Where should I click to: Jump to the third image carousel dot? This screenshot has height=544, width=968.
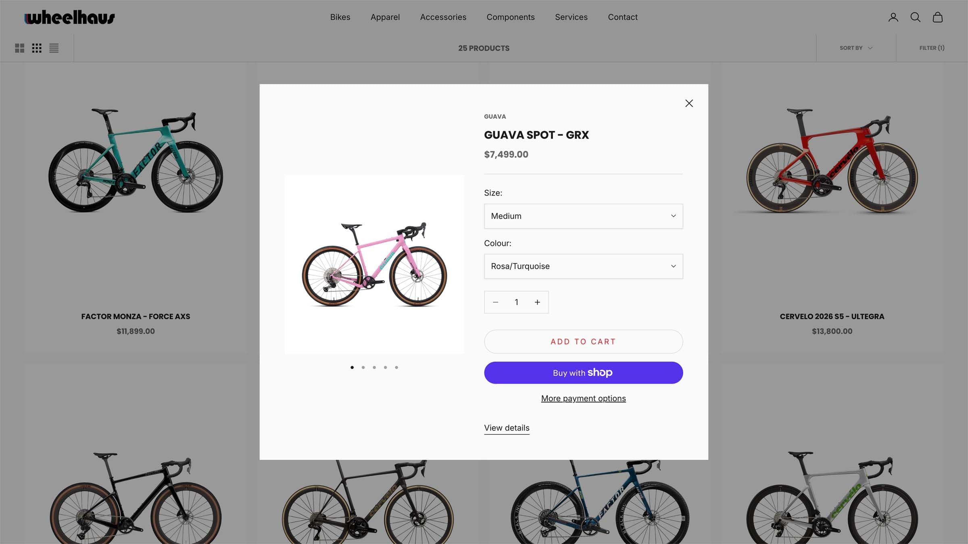tap(374, 368)
